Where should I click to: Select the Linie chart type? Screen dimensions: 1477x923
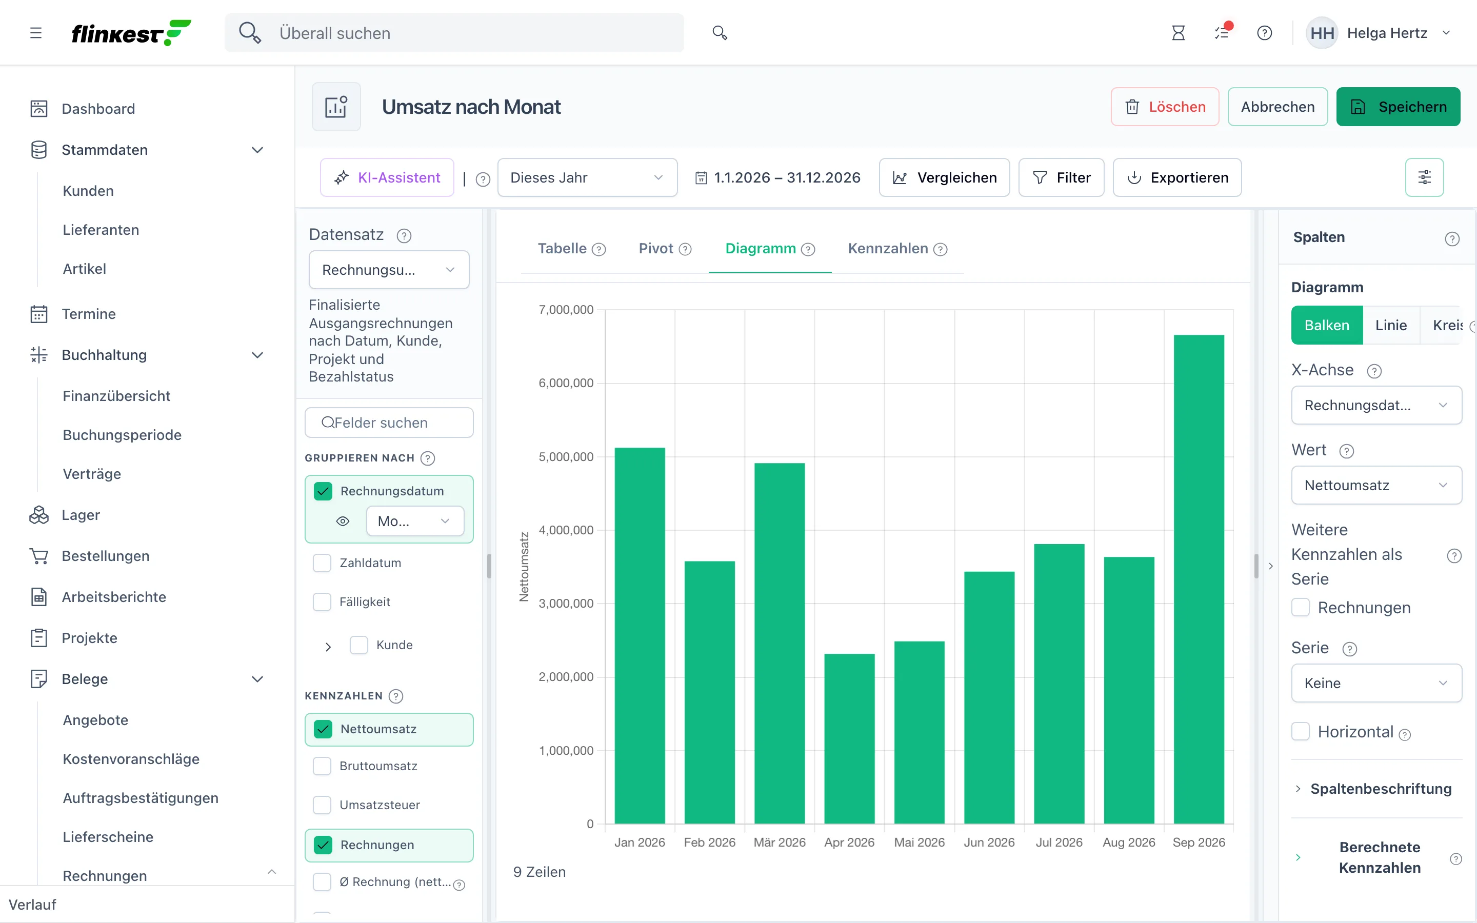pos(1391,326)
